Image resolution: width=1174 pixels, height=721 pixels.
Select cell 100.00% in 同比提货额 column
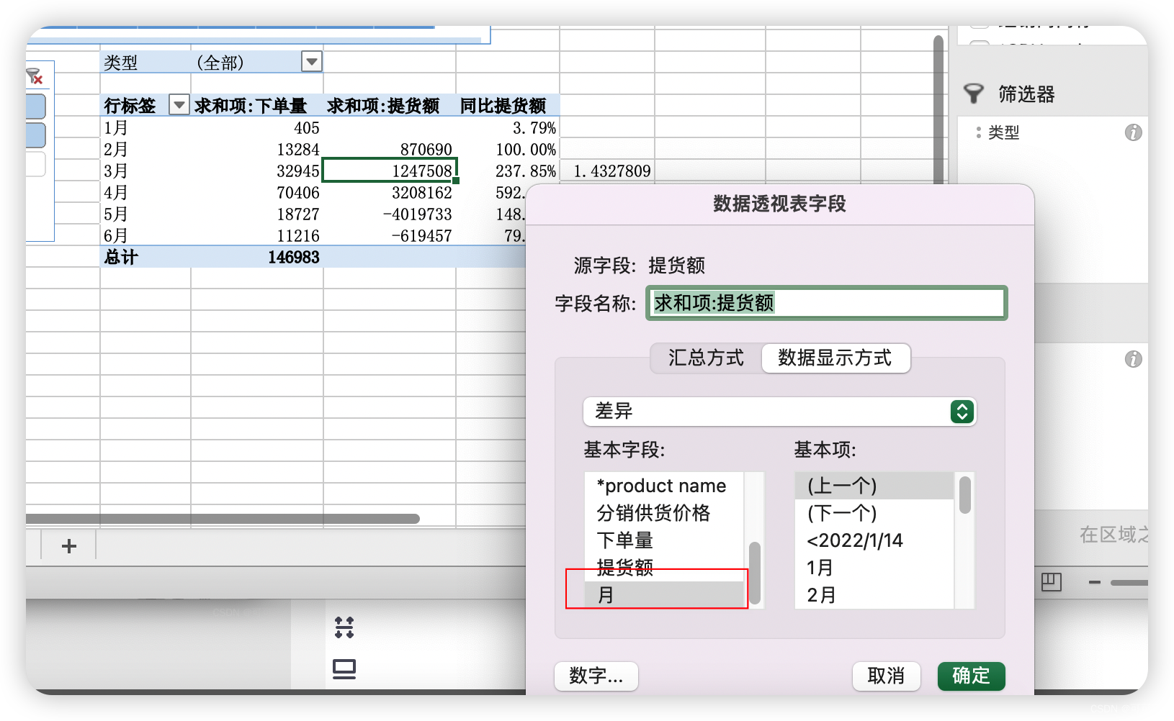(x=508, y=150)
